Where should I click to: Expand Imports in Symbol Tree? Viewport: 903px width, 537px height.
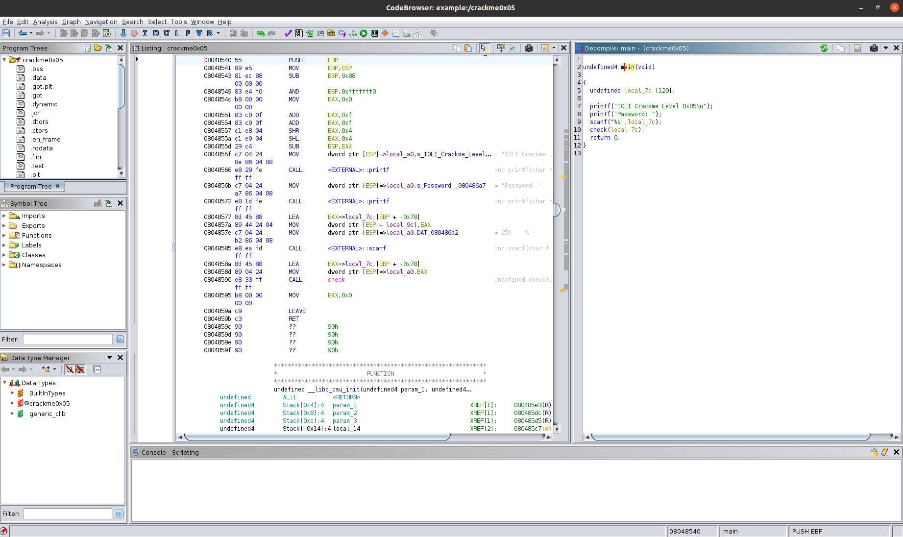4,216
